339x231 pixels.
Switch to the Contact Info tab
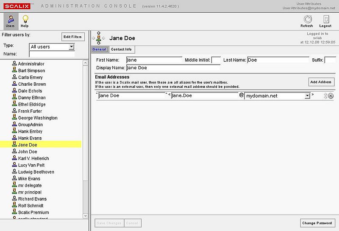[121, 49]
